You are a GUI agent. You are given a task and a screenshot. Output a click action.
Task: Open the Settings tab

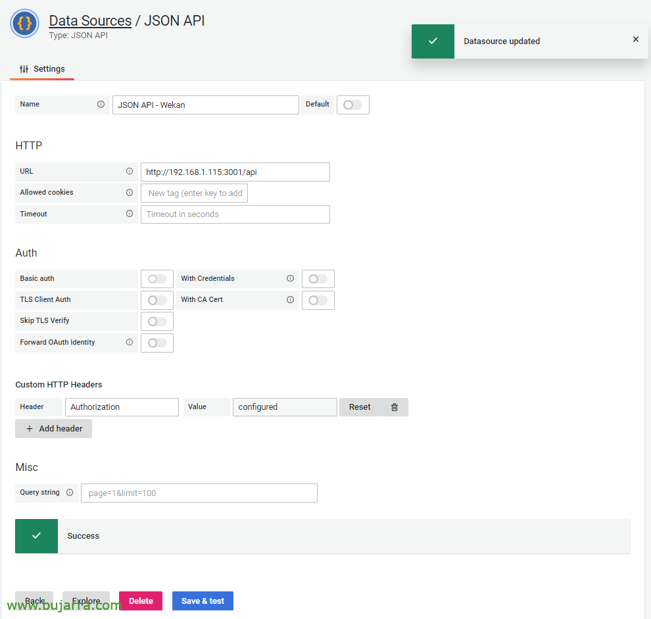point(42,69)
